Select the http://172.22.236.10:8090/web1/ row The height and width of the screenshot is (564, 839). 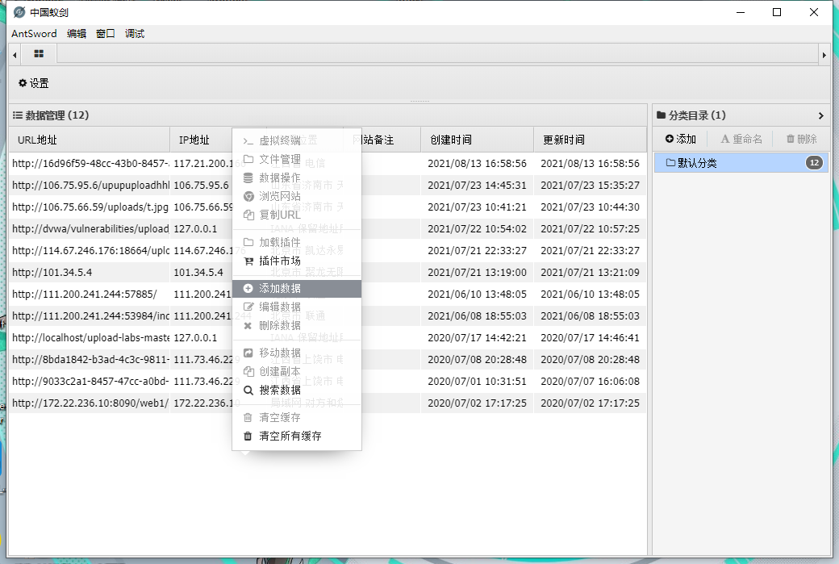pos(328,403)
